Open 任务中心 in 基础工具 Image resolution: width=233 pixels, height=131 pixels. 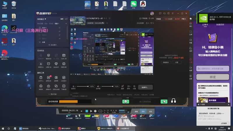pyautogui.click(x=41, y=79)
